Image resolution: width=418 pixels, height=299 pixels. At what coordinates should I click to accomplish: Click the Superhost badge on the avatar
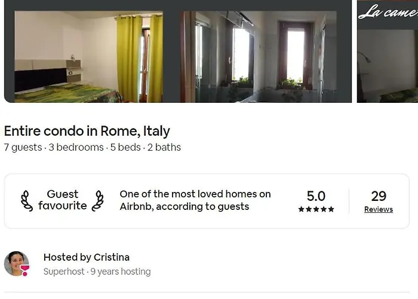tap(24, 270)
